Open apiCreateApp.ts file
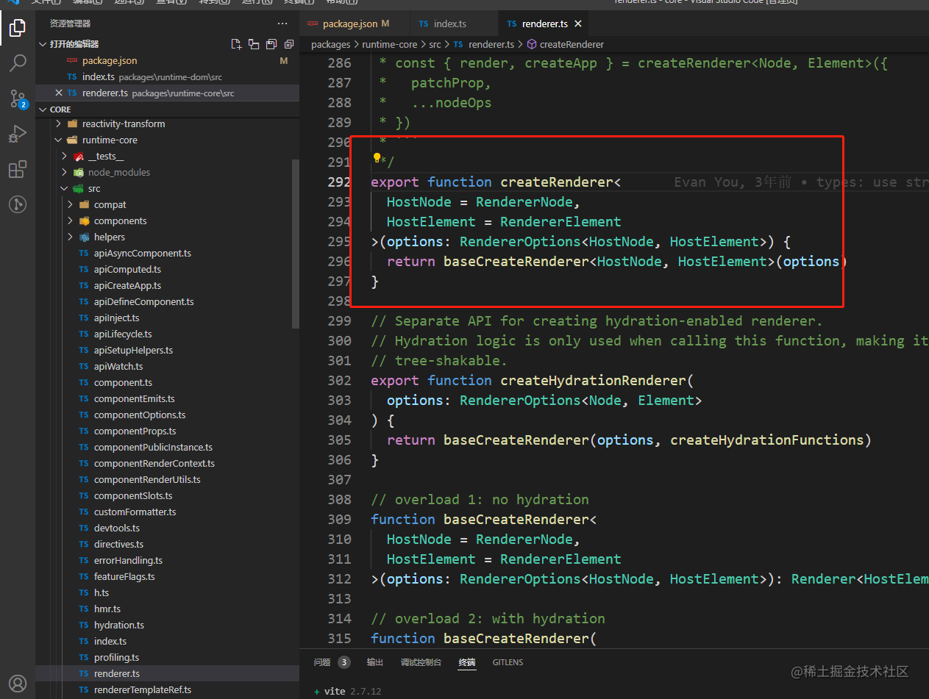Image resolution: width=929 pixels, height=699 pixels. (x=127, y=285)
